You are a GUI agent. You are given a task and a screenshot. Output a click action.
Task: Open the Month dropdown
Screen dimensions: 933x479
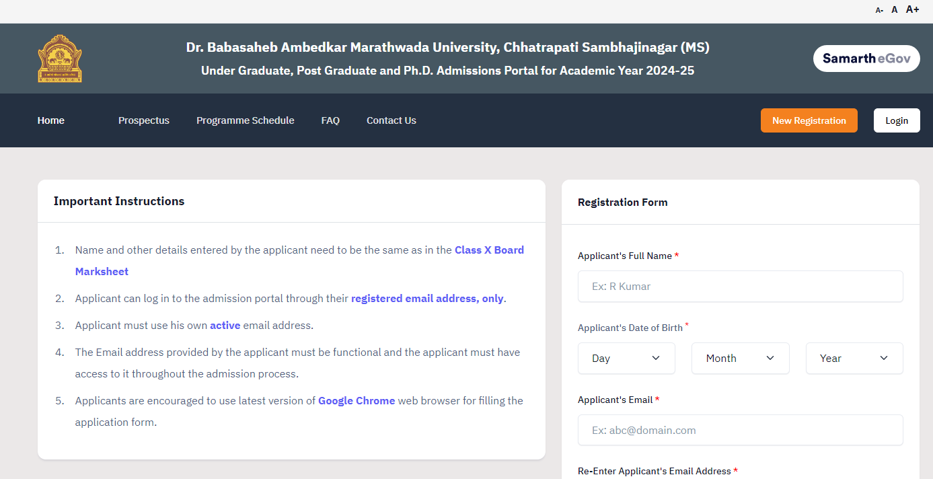pyautogui.click(x=740, y=358)
